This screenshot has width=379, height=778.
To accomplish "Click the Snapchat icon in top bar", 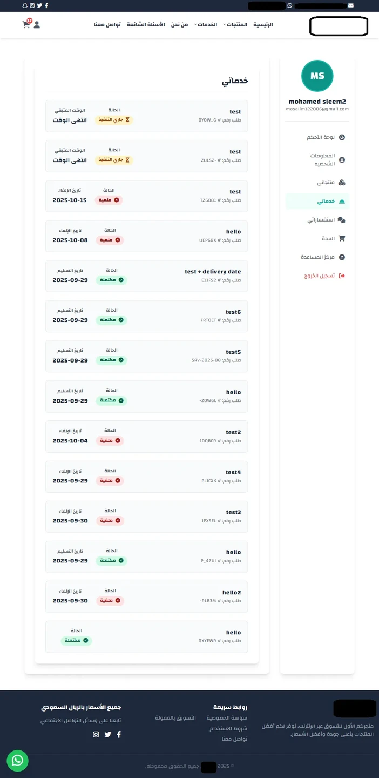I will click(x=25, y=5).
